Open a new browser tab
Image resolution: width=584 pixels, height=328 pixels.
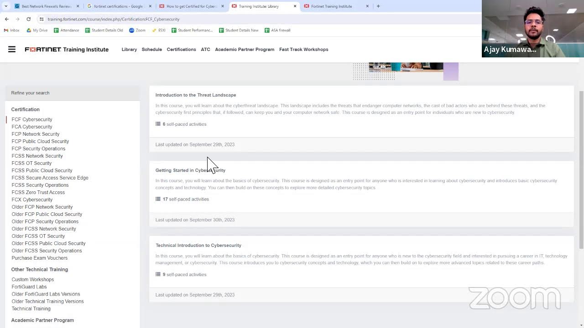[378, 6]
